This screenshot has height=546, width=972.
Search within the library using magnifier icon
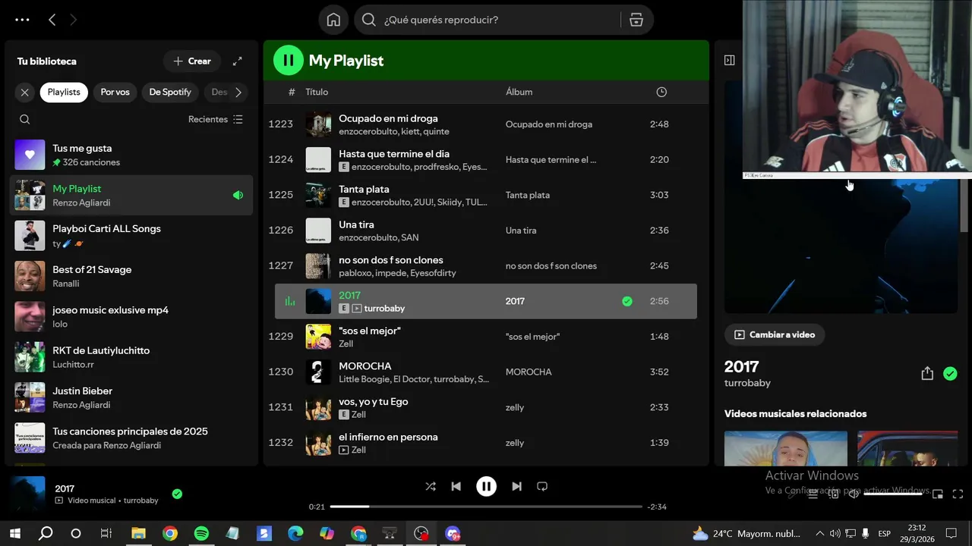25,119
